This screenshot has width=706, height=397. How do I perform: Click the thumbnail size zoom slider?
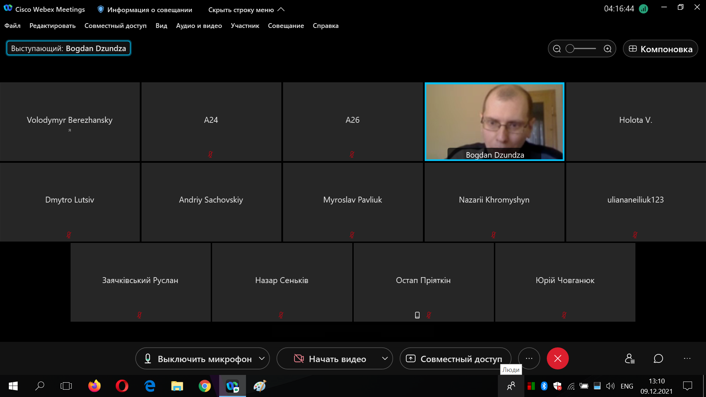coord(582,49)
